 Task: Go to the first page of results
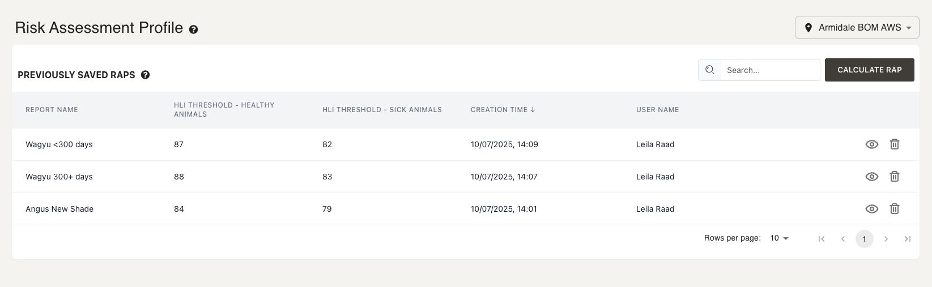pyautogui.click(x=821, y=239)
